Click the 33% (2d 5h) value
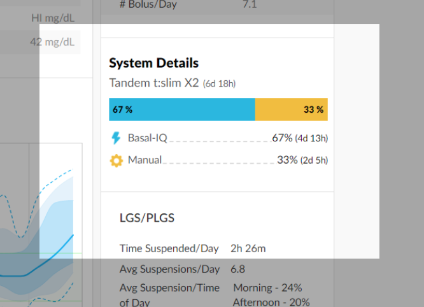Viewport: 424px width, 307px height. pyautogui.click(x=302, y=160)
